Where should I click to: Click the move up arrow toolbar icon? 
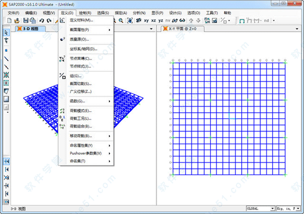(191, 20)
